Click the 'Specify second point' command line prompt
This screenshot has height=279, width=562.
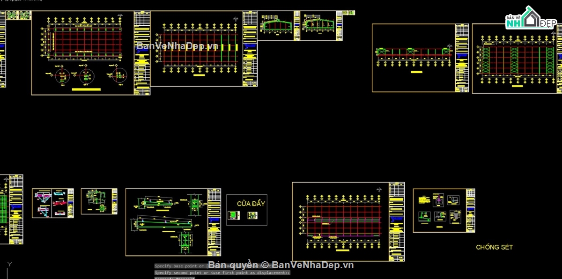point(222,272)
